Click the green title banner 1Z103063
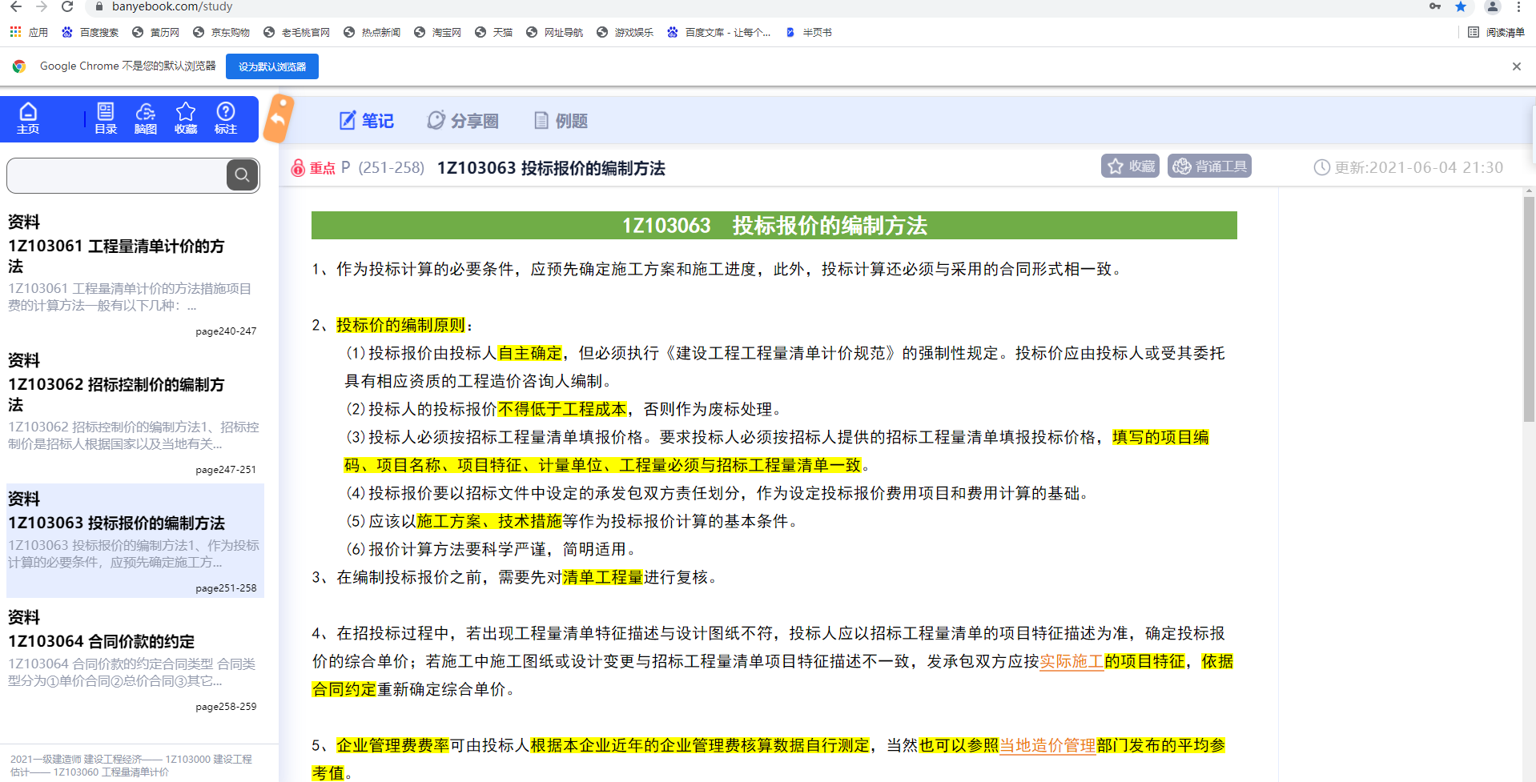The image size is (1536, 782). [x=774, y=225]
